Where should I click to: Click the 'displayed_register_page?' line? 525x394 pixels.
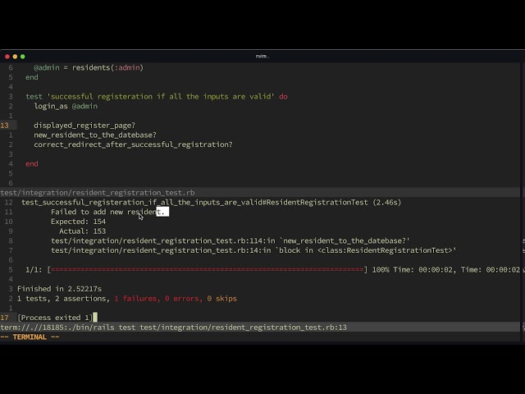pos(84,126)
